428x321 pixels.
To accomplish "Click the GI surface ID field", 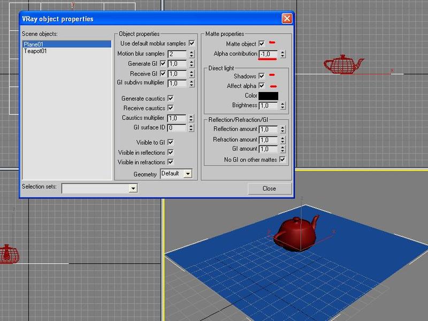I will coord(177,128).
